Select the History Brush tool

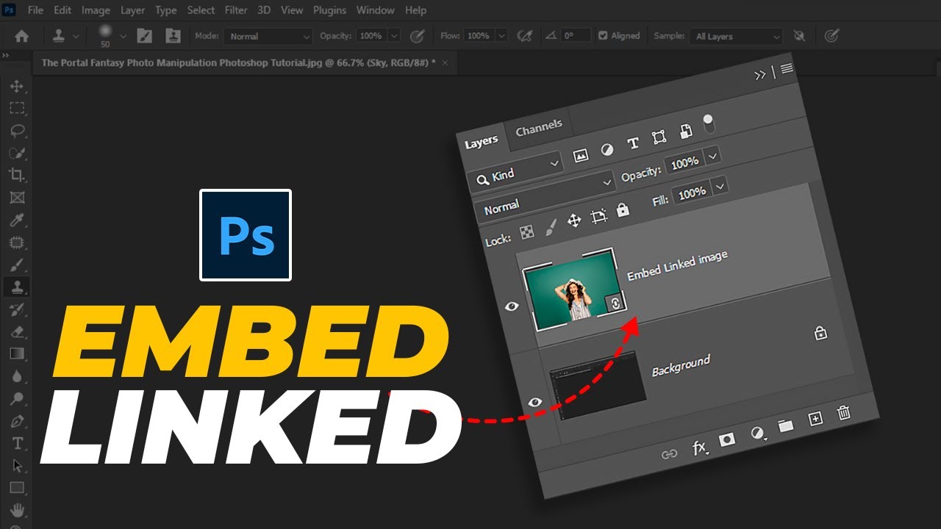click(x=16, y=309)
